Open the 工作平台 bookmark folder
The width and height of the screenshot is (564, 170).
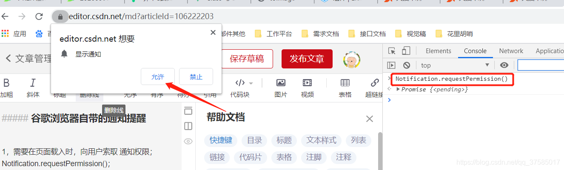pos(273,34)
